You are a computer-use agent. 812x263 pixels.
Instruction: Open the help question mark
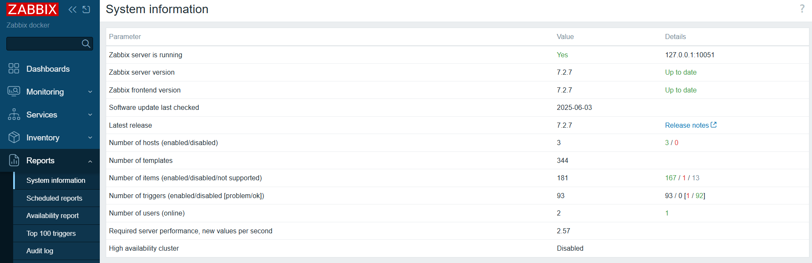pos(802,9)
